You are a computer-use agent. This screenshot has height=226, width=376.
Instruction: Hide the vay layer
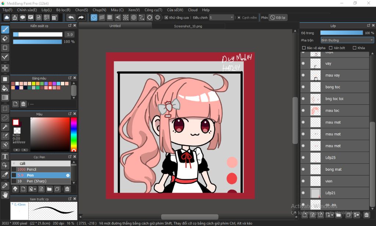tap(303, 63)
